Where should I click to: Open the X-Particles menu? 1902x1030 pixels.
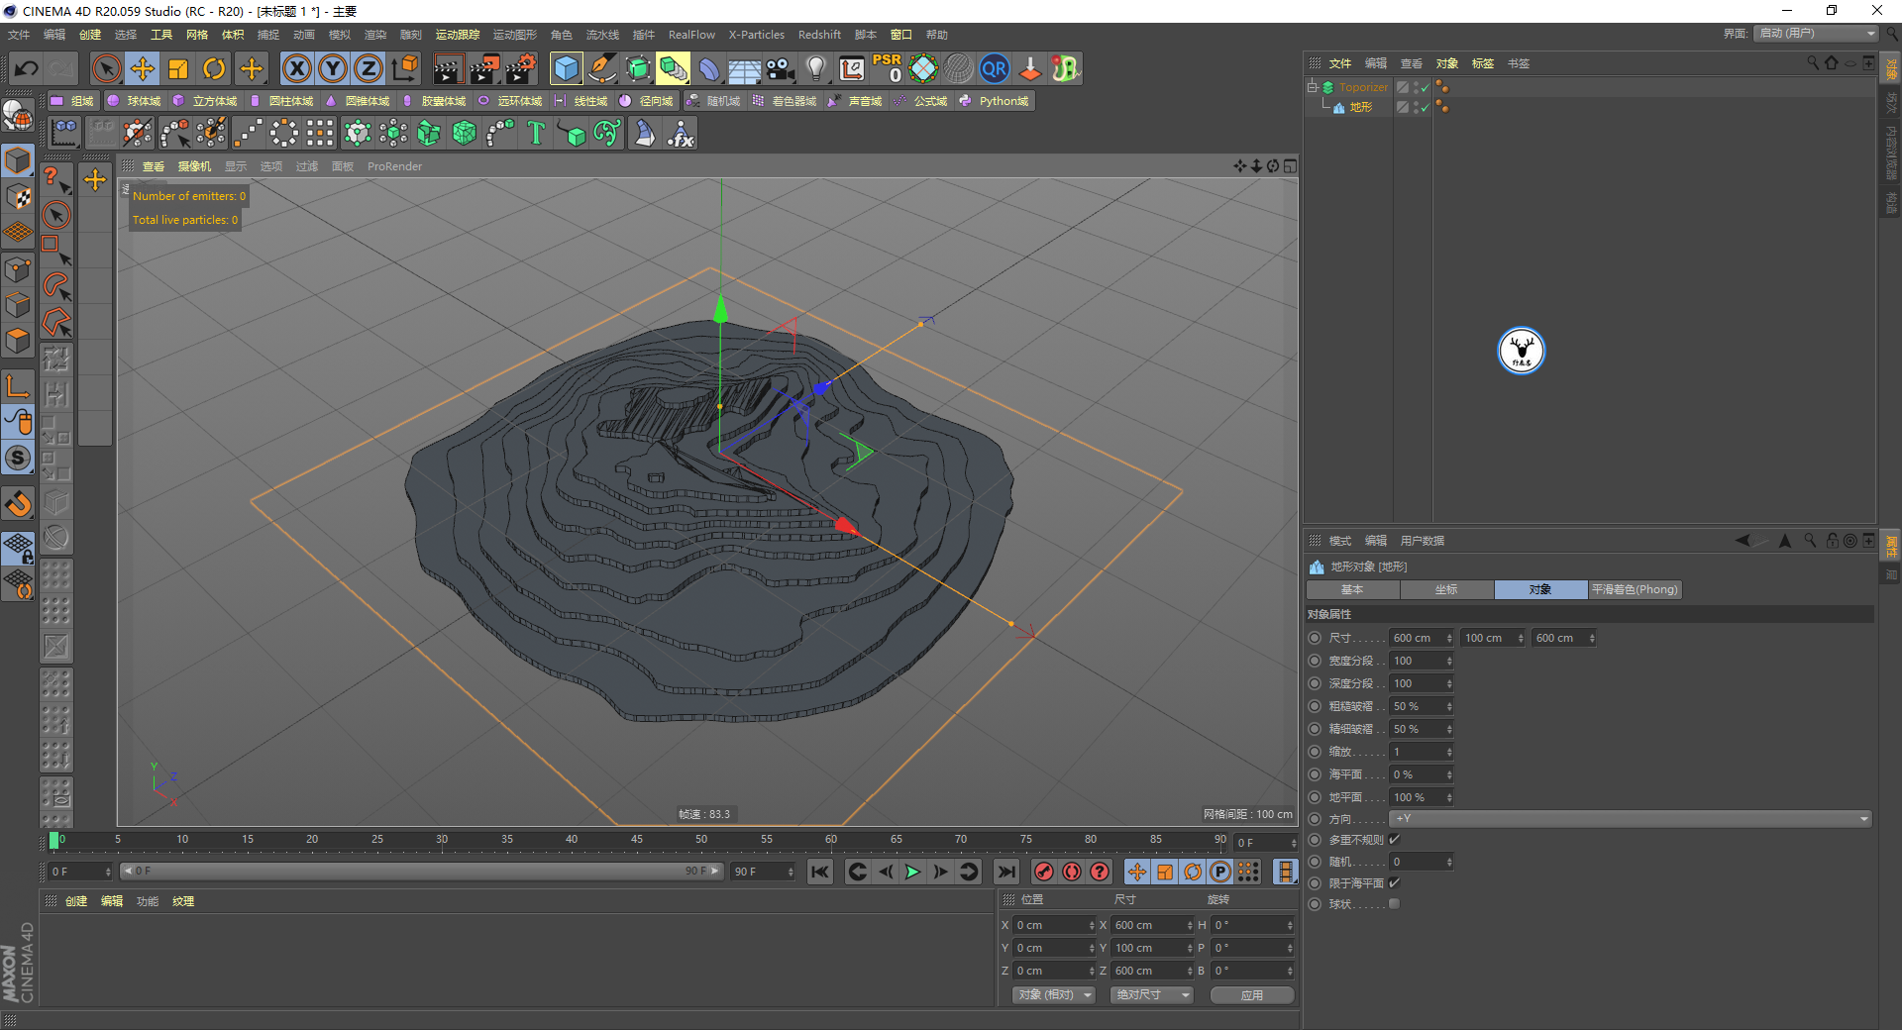point(757,35)
